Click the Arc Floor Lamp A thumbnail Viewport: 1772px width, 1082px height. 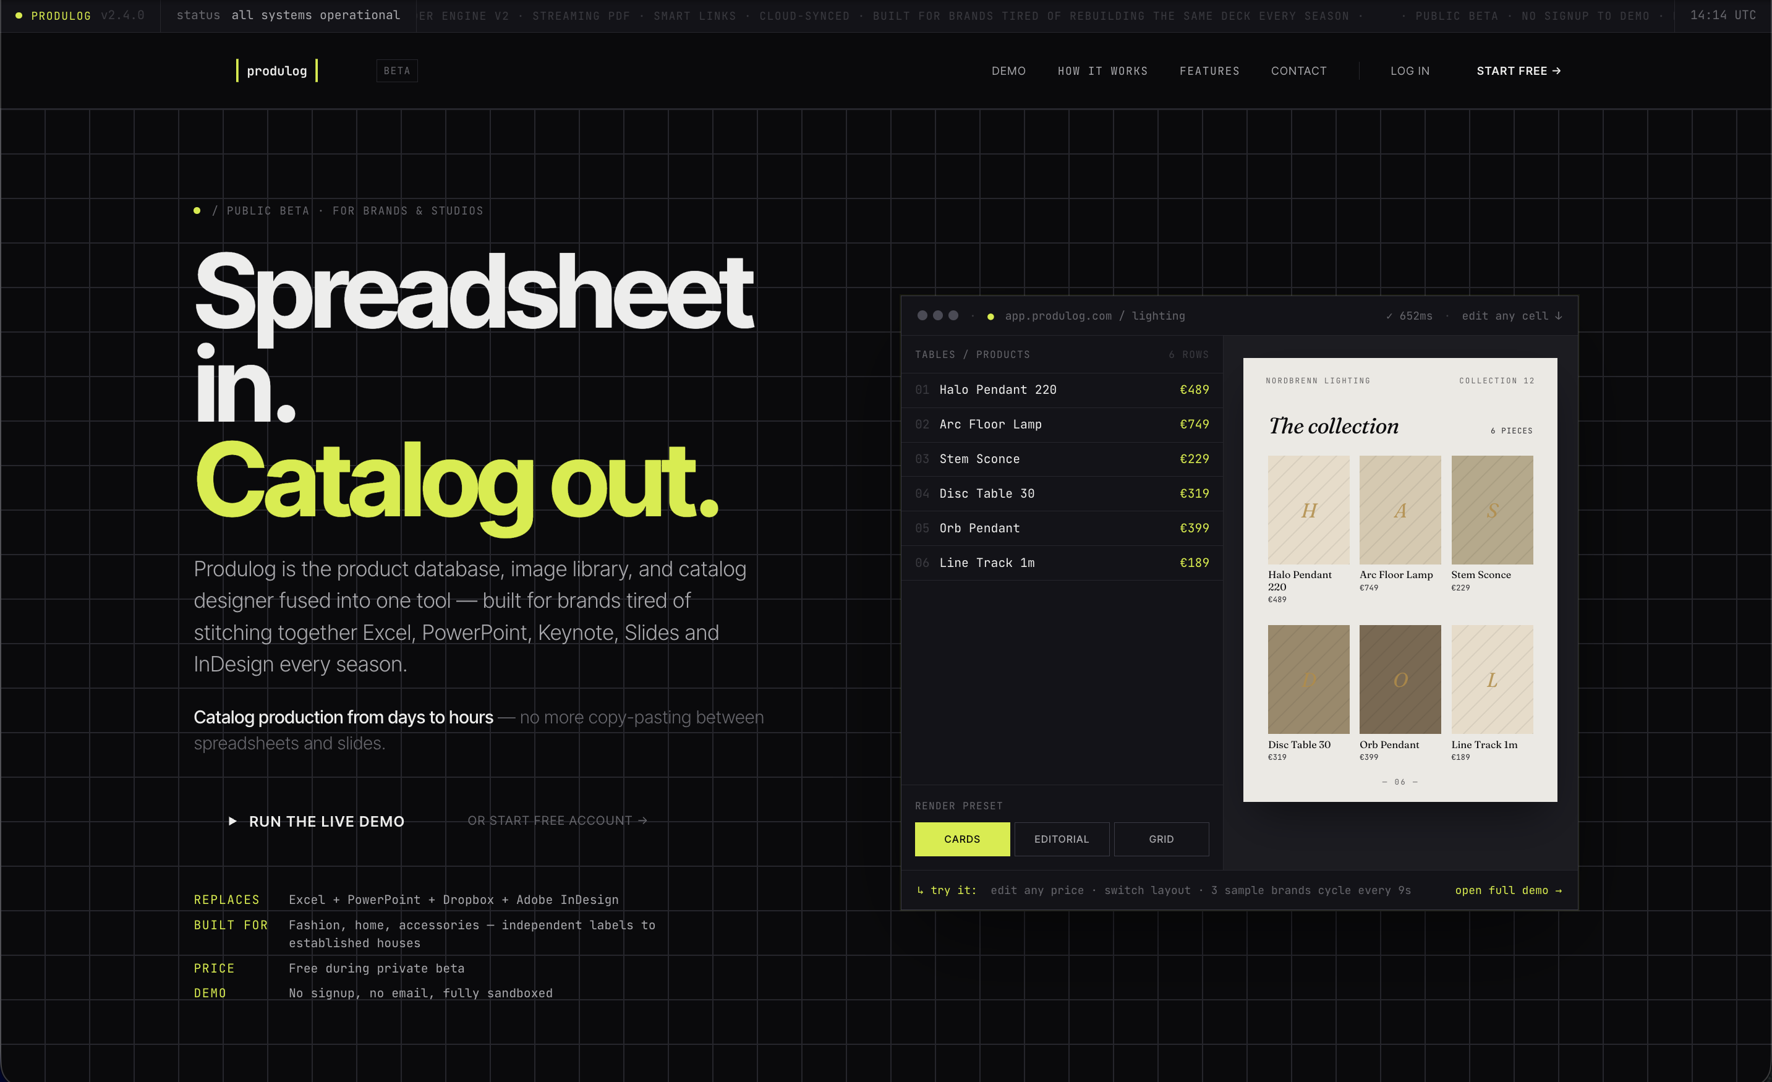(x=1399, y=509)
